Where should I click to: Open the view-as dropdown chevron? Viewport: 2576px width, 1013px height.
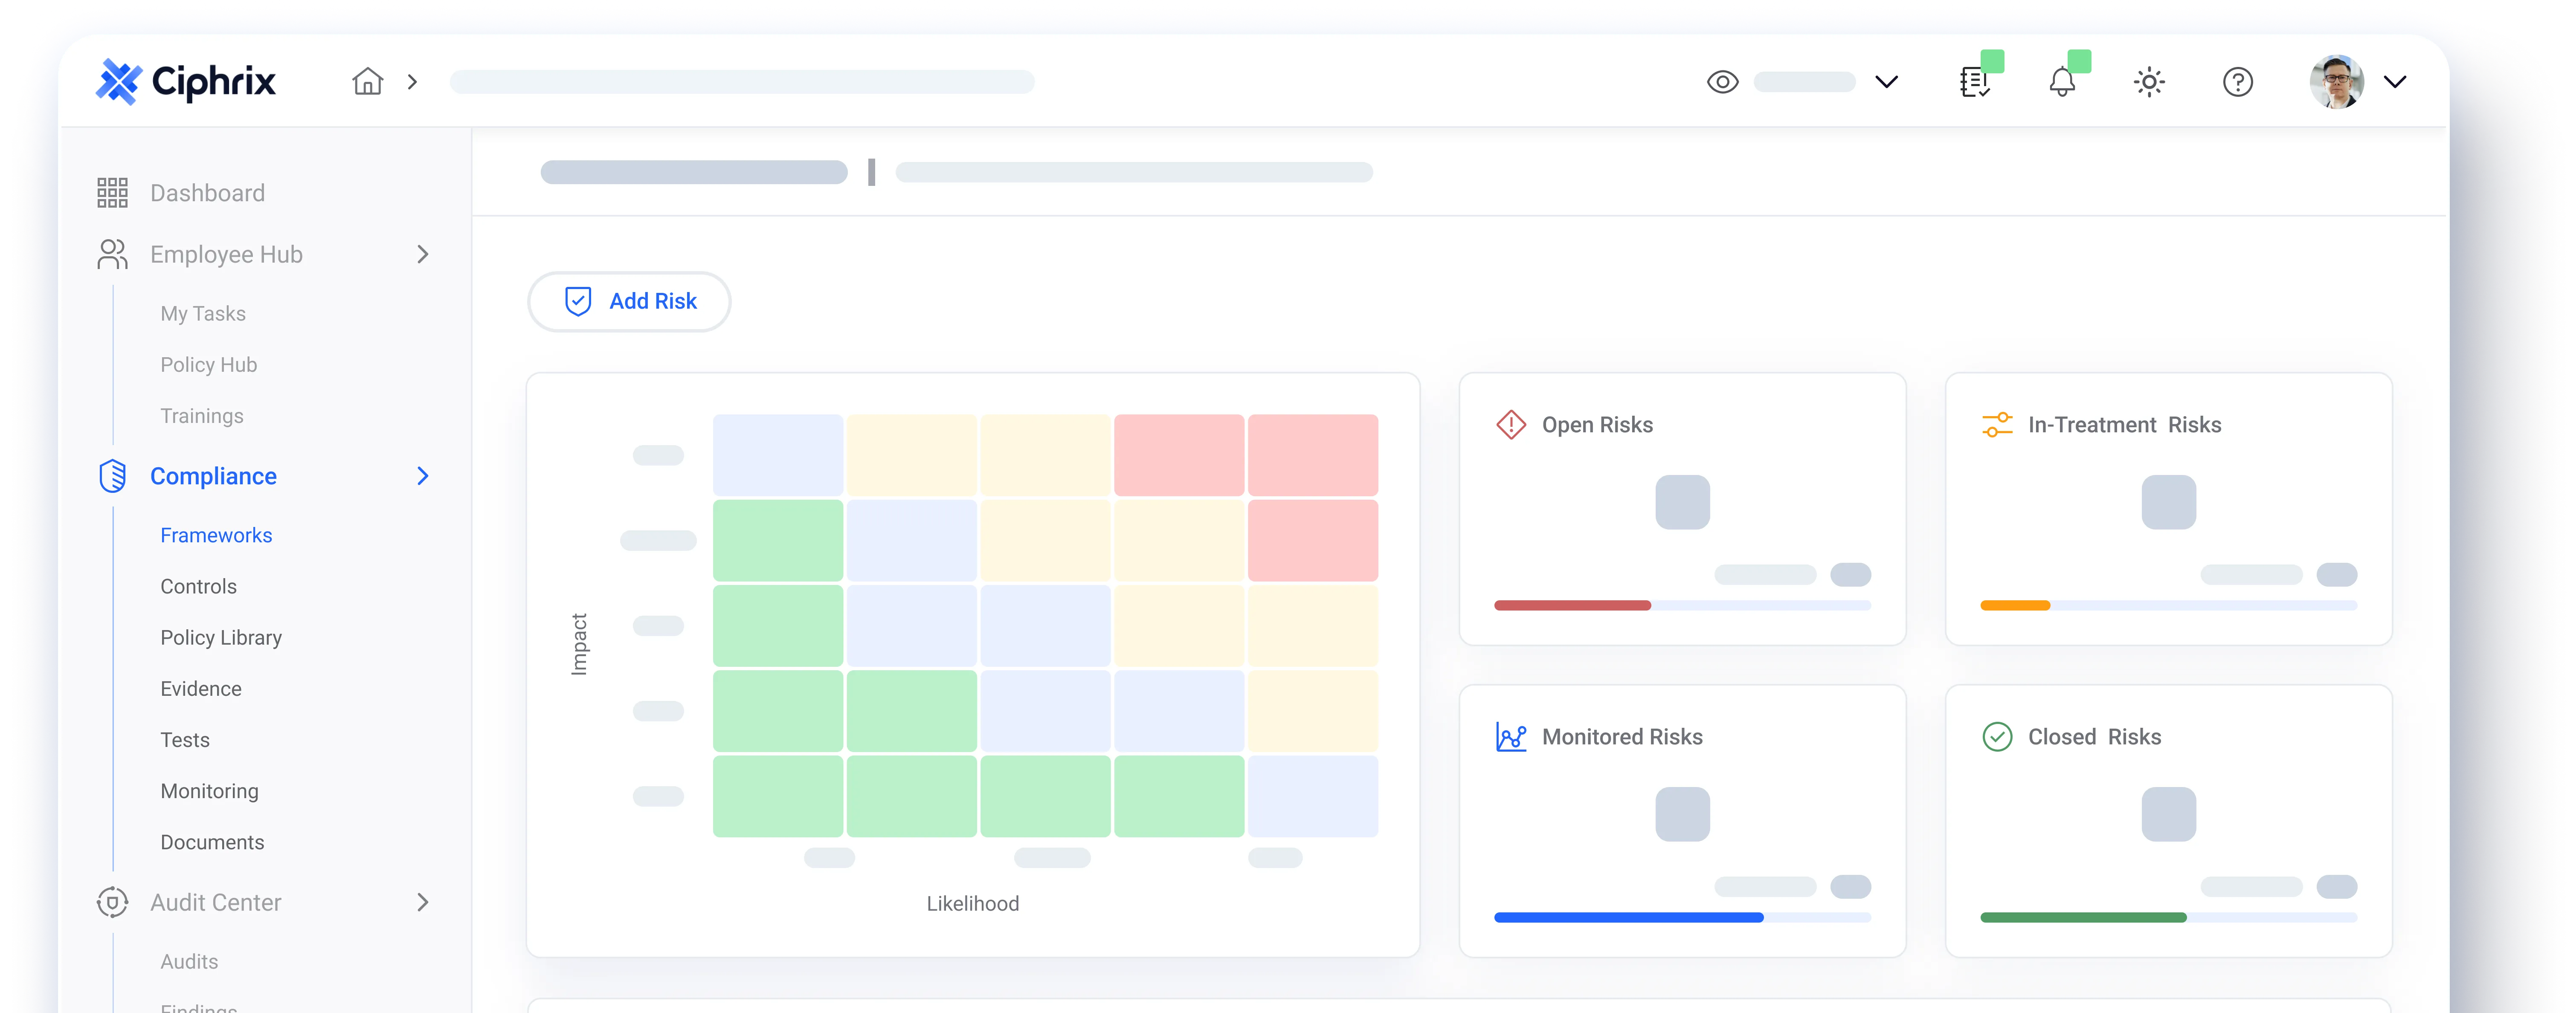click(x=1886, y=82)
